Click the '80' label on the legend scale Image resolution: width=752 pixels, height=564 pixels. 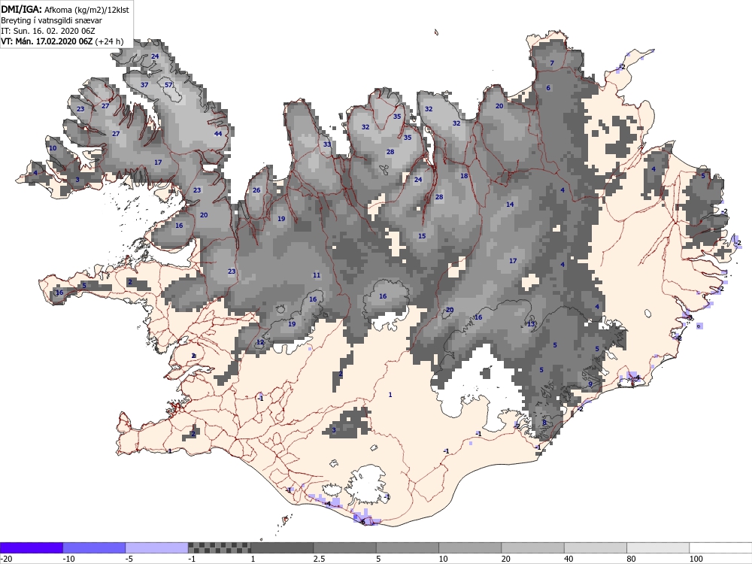[631, 559]
